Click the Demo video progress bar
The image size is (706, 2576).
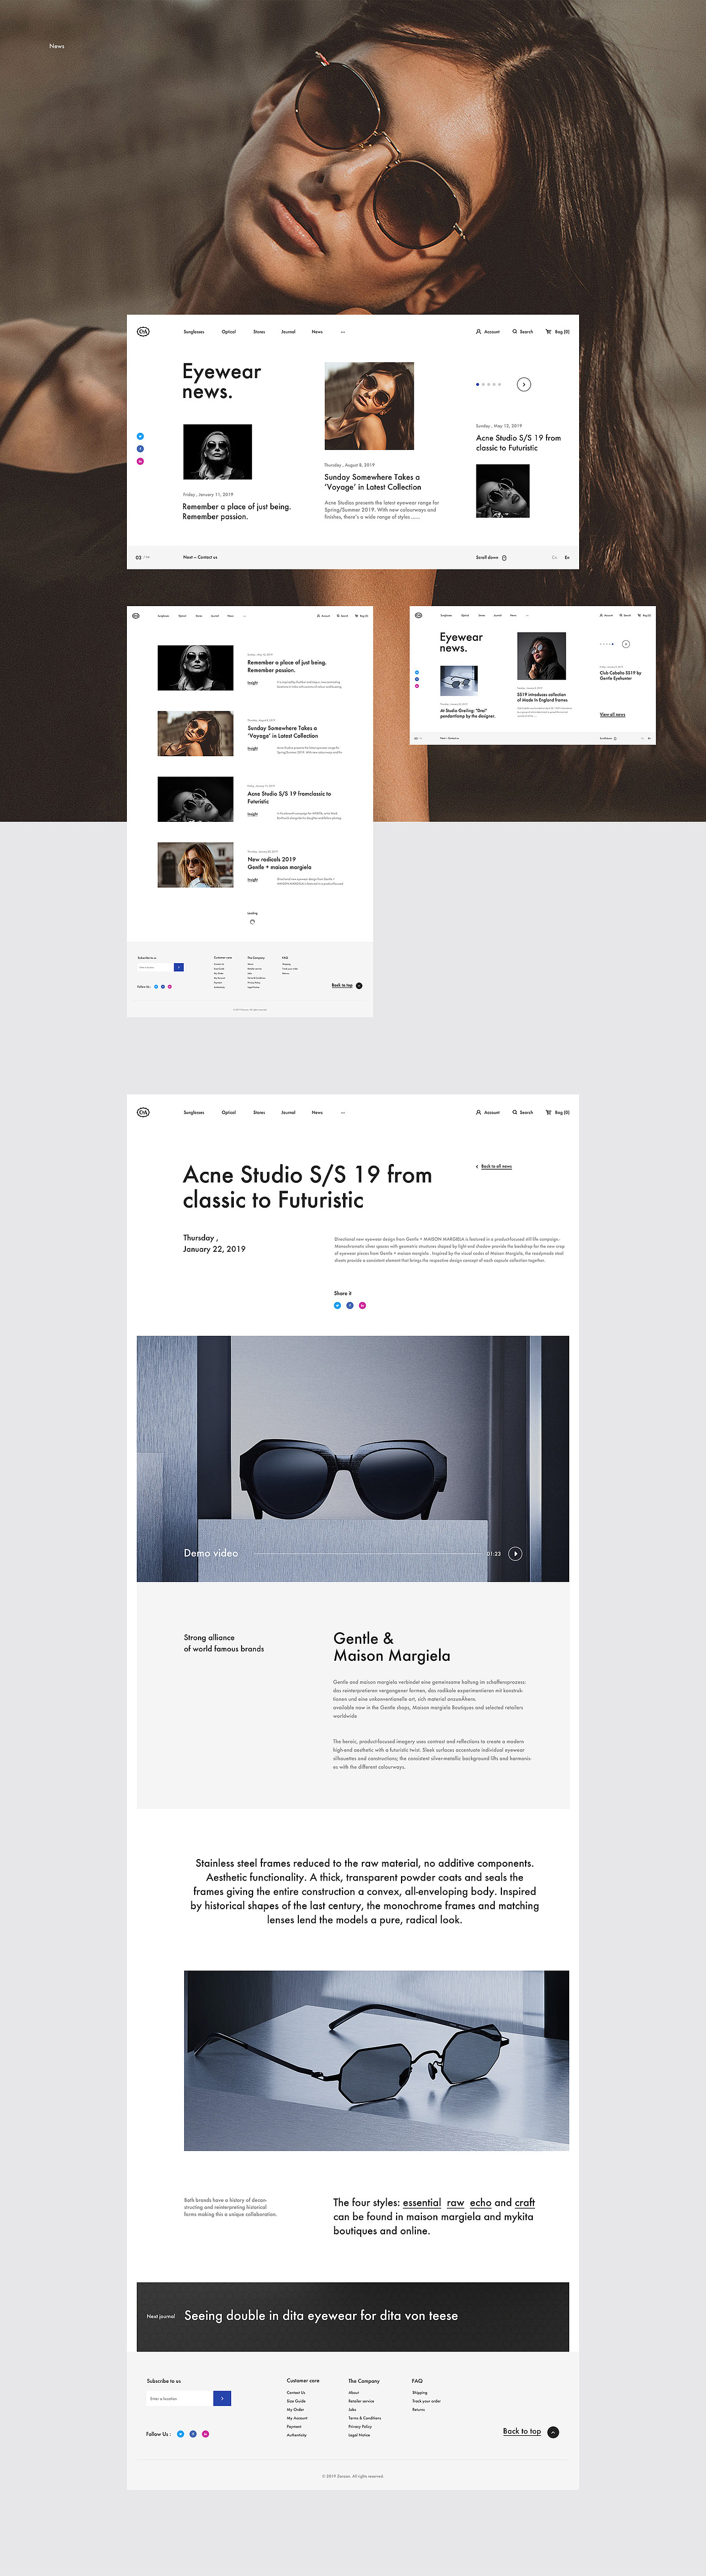tap(368, 1553)
